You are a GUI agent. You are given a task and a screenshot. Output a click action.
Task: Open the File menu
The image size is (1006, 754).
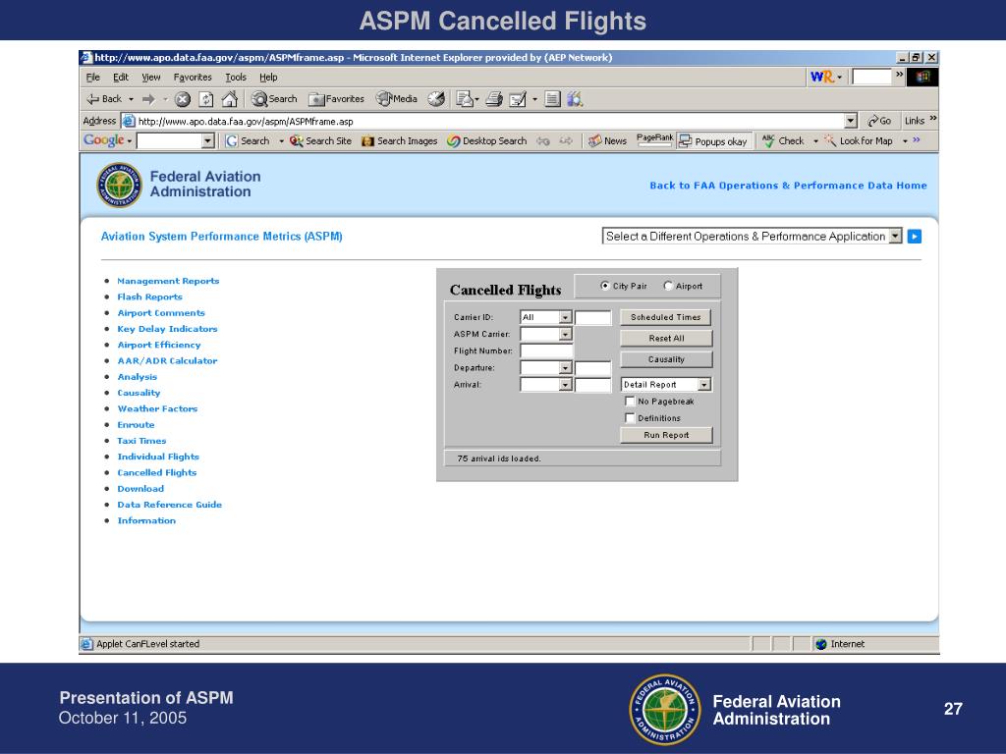tap(93, 77)
